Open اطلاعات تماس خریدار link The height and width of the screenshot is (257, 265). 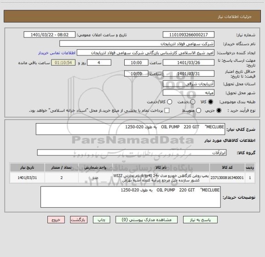click(57, 53)
